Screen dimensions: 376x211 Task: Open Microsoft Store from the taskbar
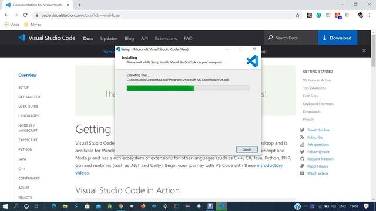(x=88, y=206)
